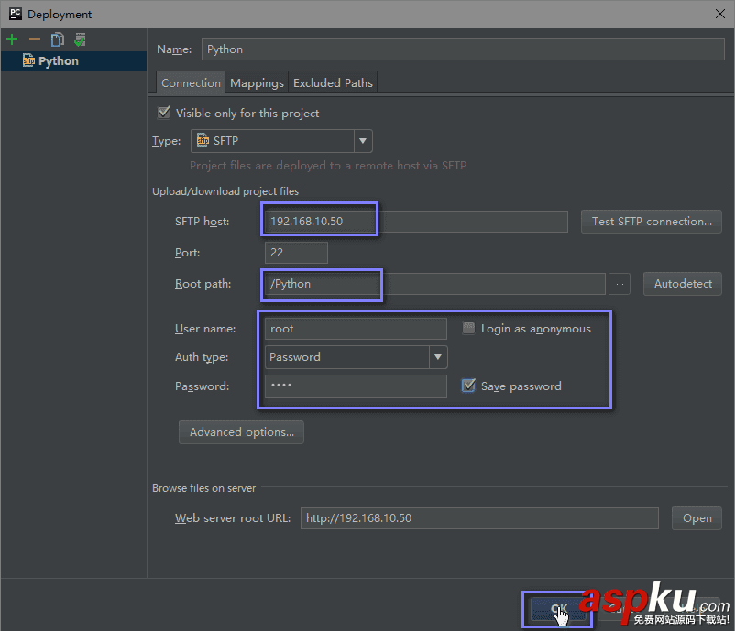
Task: Toggle Visible only for this project
Action: pyautogui.click(x=162, y=113)
